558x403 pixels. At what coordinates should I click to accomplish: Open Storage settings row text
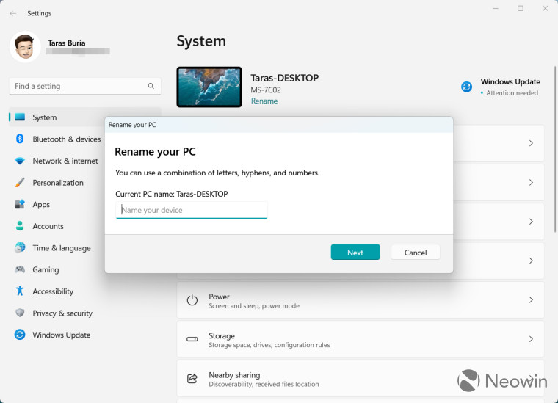(x=269, y=340)
